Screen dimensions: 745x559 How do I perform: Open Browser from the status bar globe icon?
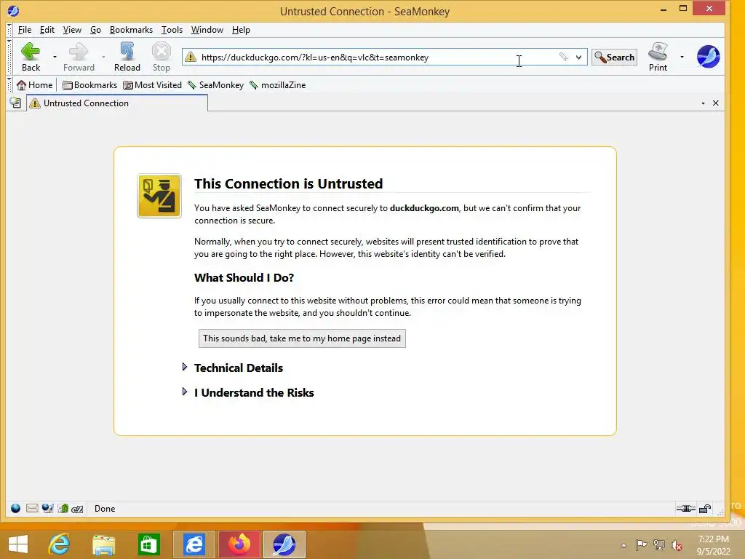coord(16,509)
